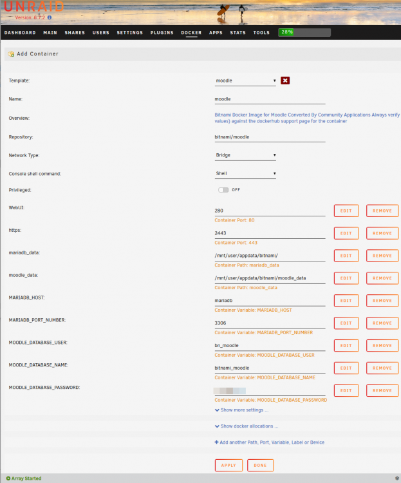Click the MOODLE_DATABASE_USER value field
The image size is (401, 483).
(270, 346)
